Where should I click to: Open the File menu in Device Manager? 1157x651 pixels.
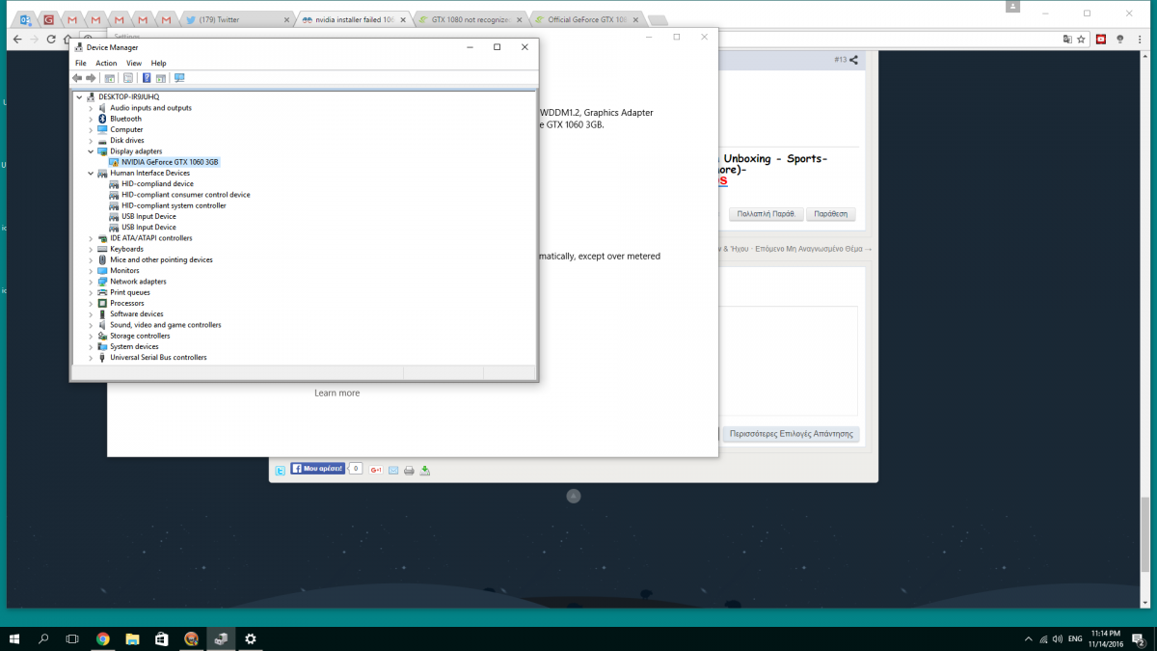(81, 63)
